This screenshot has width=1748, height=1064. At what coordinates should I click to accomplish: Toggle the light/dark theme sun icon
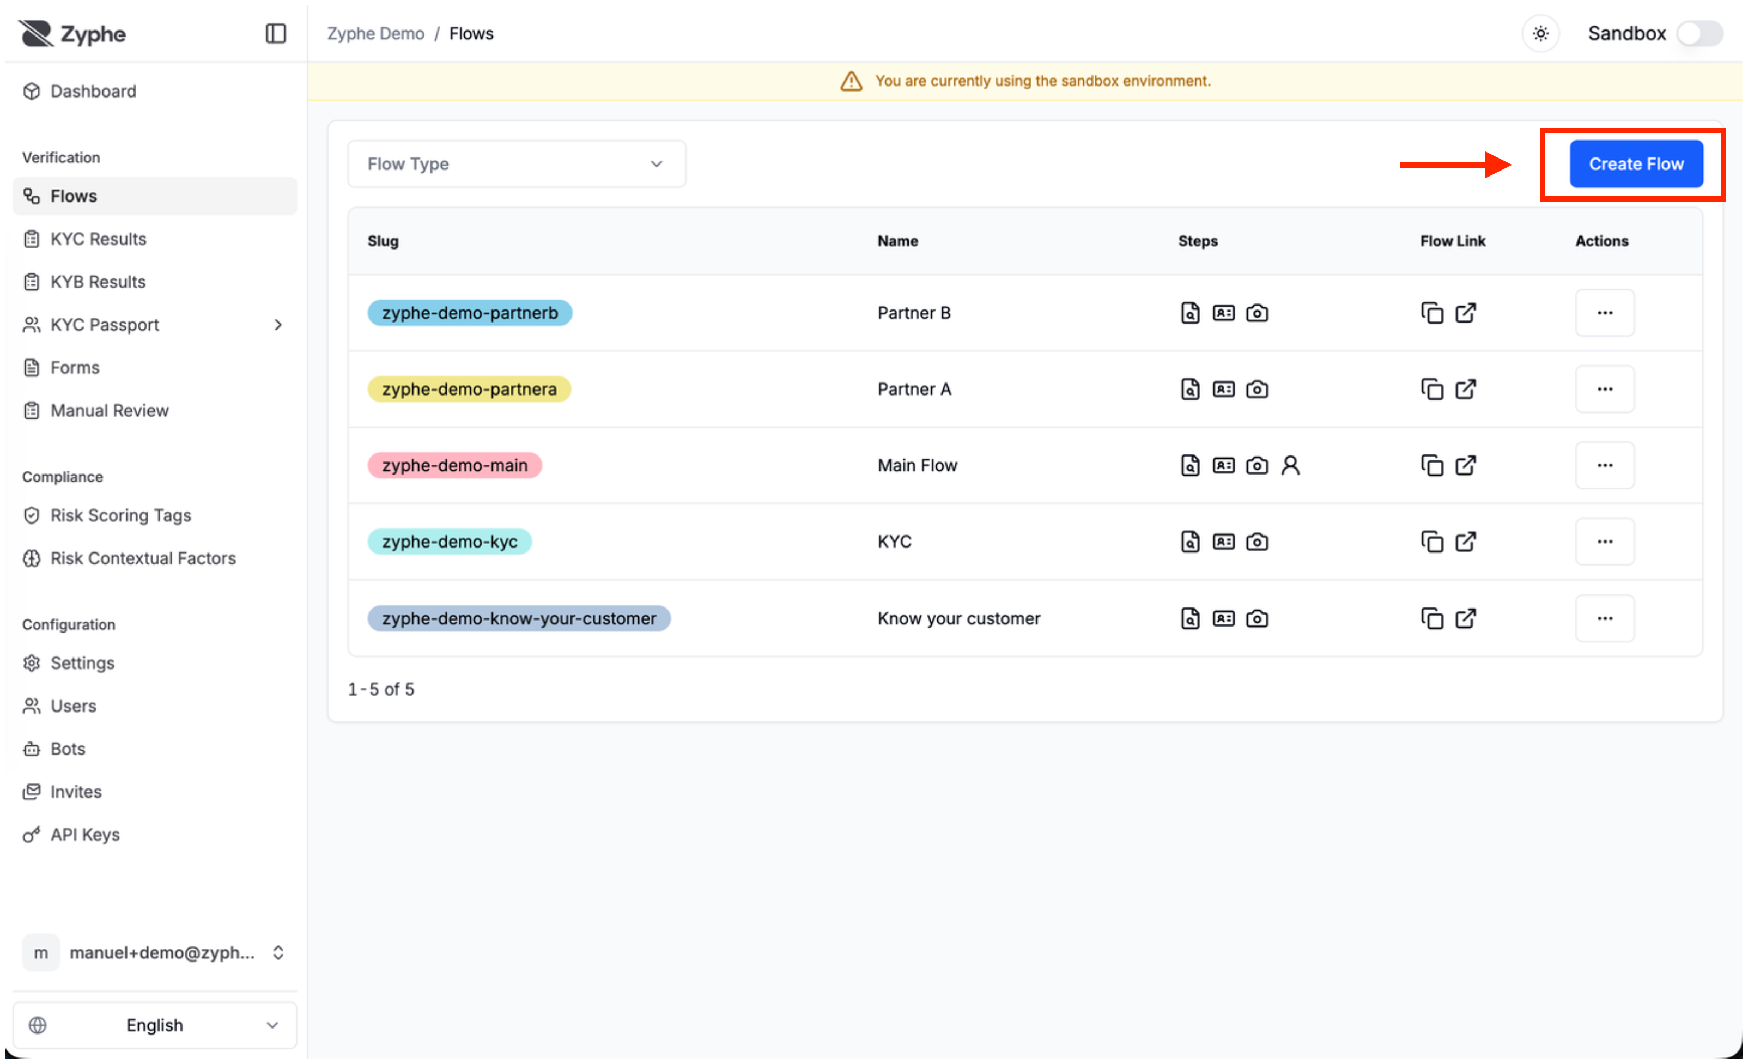pyautogui.click(x=1540, y=33)
